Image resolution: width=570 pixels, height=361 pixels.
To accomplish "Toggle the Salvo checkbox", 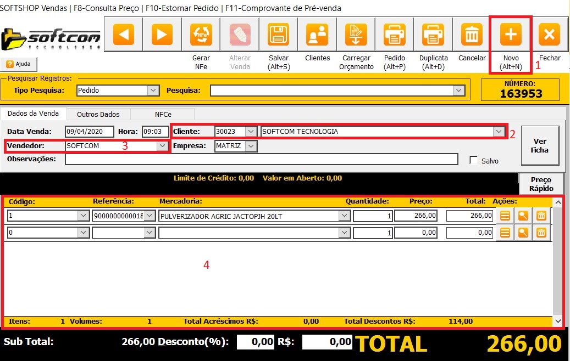I will [x=473, y=160].
